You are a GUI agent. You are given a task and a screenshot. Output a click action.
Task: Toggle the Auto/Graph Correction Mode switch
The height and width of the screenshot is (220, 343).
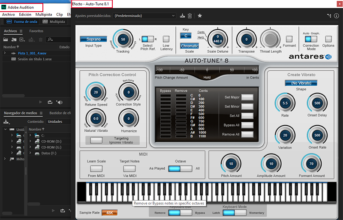click(311, 39)
